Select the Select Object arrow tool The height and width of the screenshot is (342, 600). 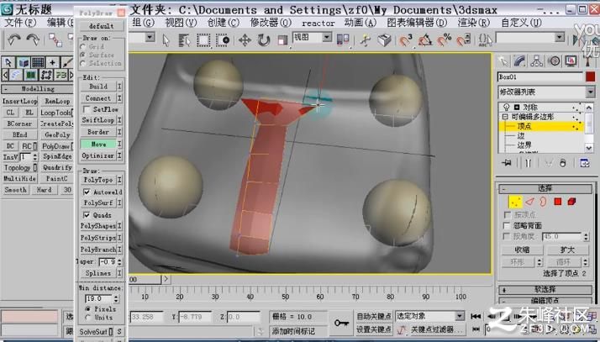click(x=166, y=39)
